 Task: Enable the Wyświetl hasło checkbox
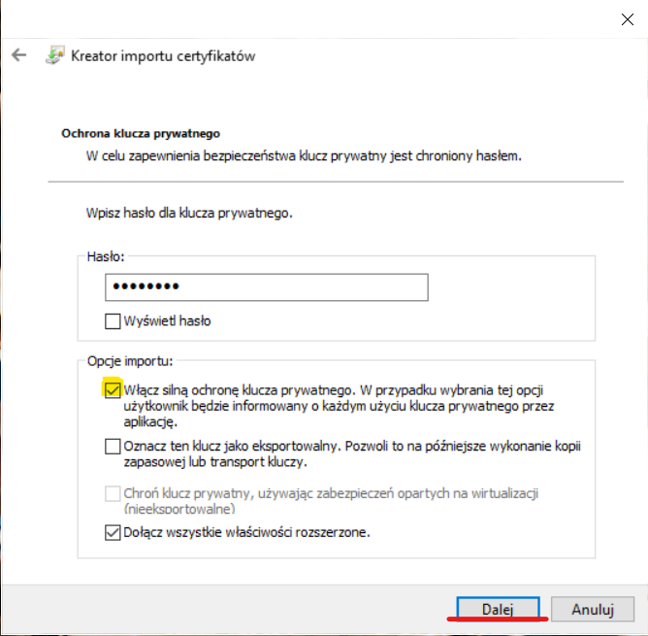(113, 320)
